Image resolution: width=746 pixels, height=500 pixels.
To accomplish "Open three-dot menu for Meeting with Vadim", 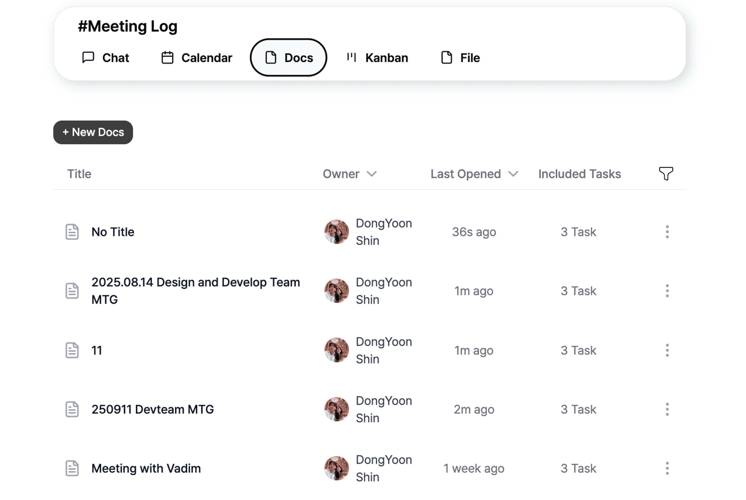I will click(667, 468).
